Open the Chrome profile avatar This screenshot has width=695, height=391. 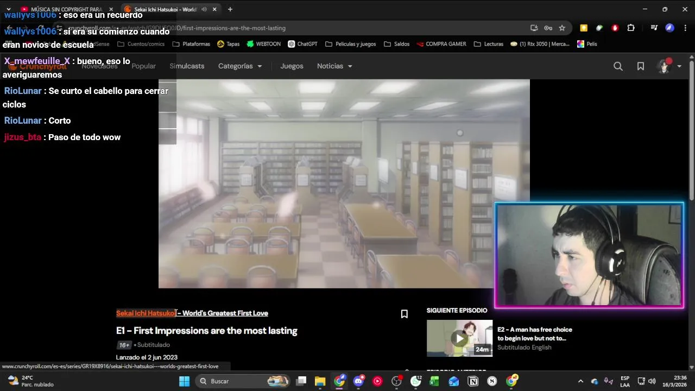pyautogui.click(x=669, y=28)
